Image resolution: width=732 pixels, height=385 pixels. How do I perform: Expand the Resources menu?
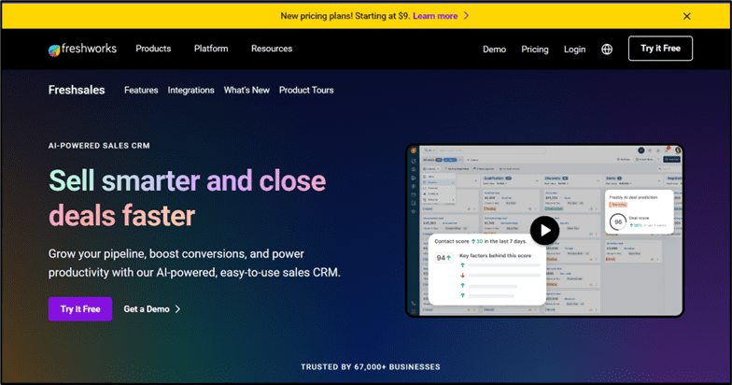pos(272,49)
